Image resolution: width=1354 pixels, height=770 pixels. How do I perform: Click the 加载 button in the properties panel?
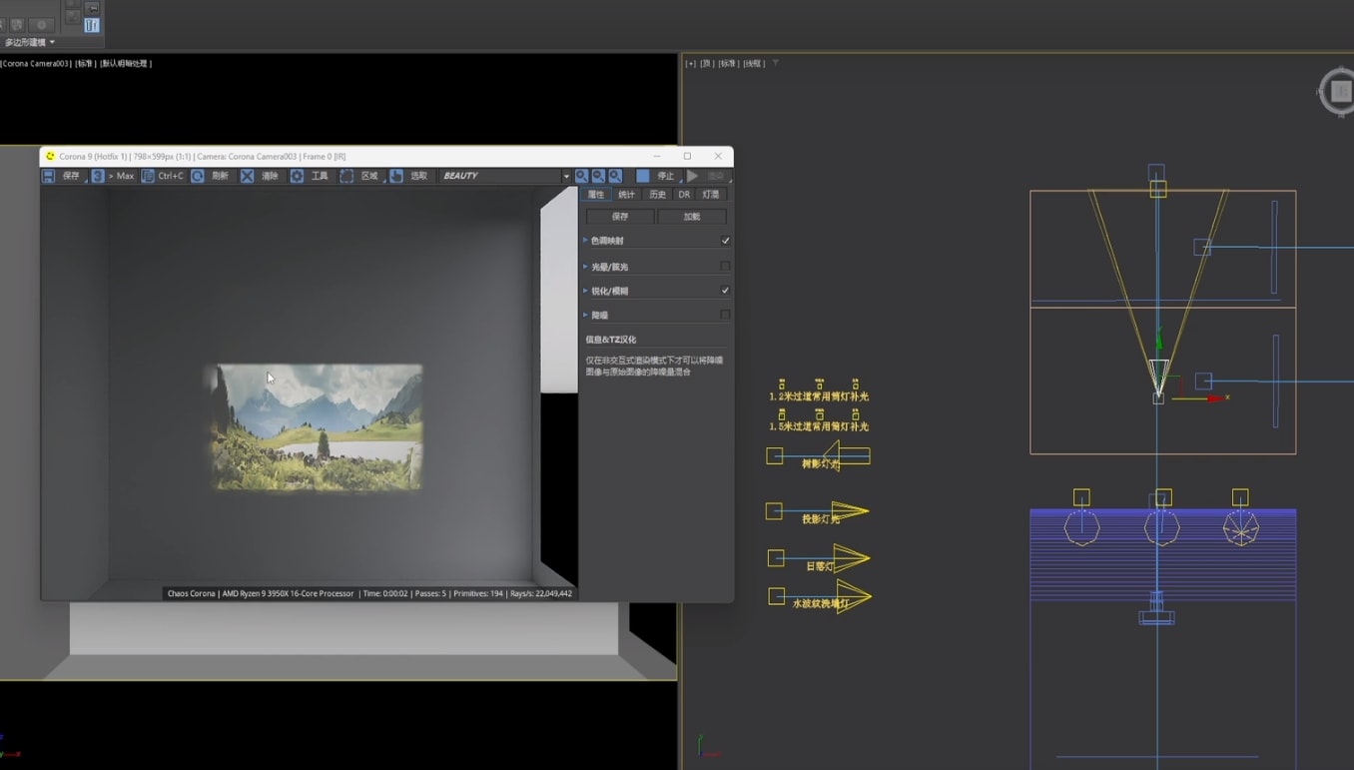pos(692,217)
